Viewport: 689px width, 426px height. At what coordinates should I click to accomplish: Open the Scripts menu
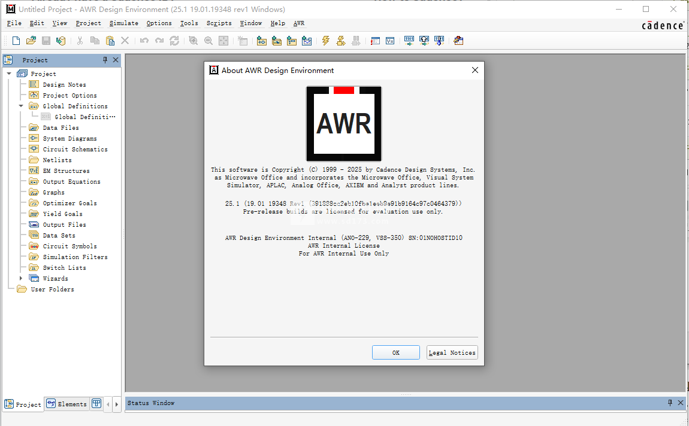(x=219, y=23)
